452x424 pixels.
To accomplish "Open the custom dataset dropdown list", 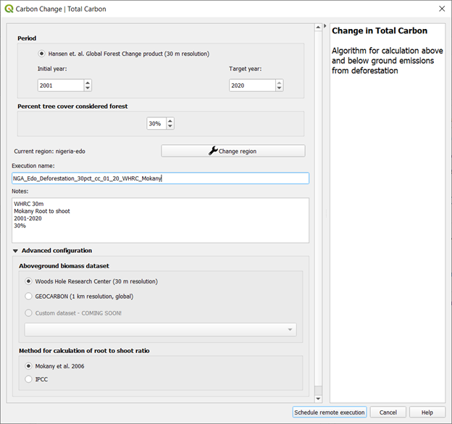I will [x=290, y=330].
